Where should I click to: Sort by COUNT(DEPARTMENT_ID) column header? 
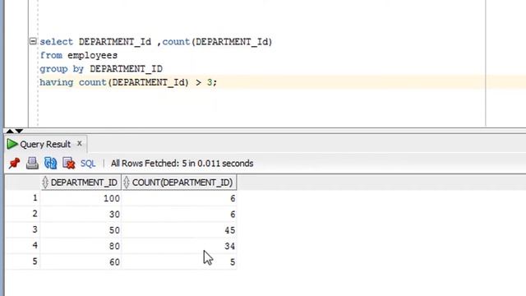179,183
